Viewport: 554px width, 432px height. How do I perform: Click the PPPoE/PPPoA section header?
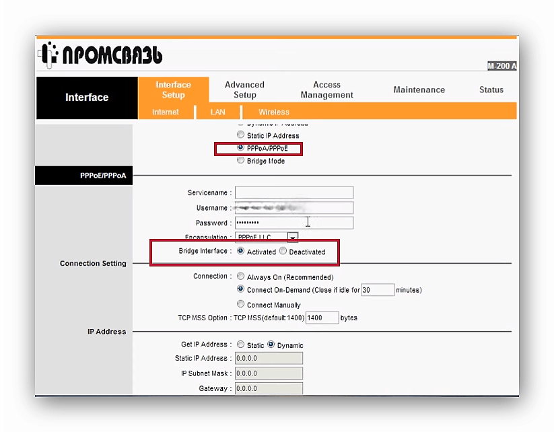pyautogui.click(x=83, y=176)
